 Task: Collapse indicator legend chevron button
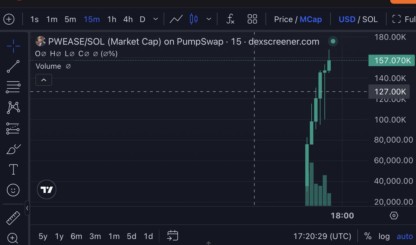(x=44, y=80)
